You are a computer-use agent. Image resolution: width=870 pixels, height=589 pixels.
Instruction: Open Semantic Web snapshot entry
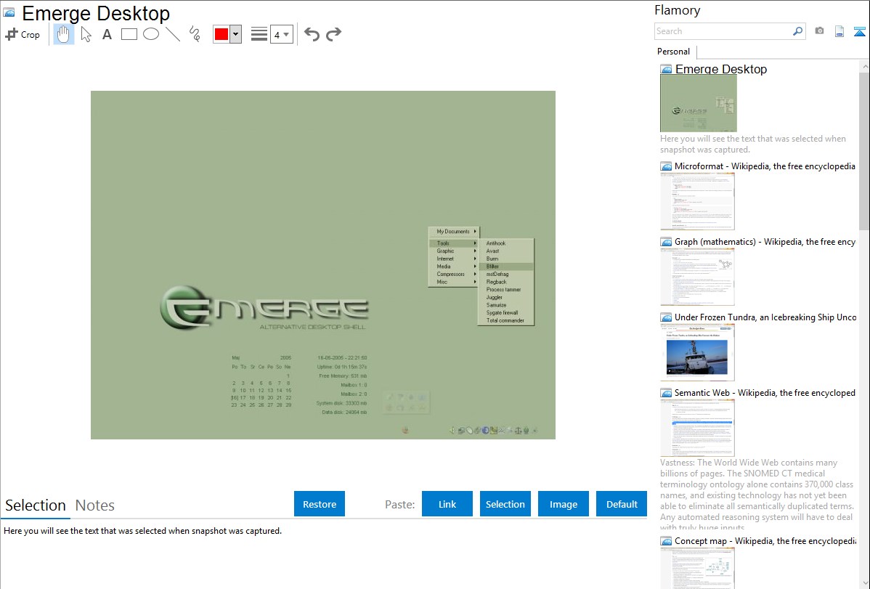pos(765,392)
